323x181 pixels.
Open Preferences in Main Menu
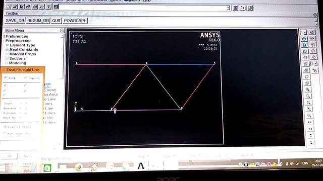click(17, 36)
